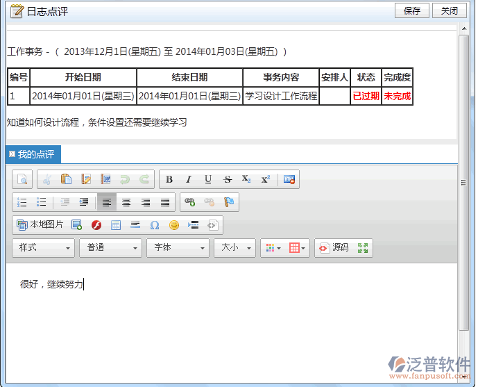Click the 保存 save button

pos(412,10)
